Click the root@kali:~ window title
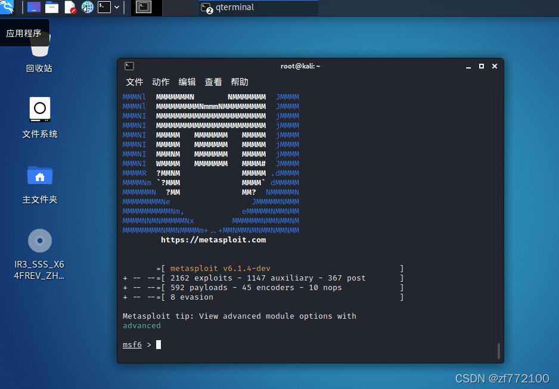Image resolution: width=559 pixels, height=389 pixels. [x=300, y=66]
